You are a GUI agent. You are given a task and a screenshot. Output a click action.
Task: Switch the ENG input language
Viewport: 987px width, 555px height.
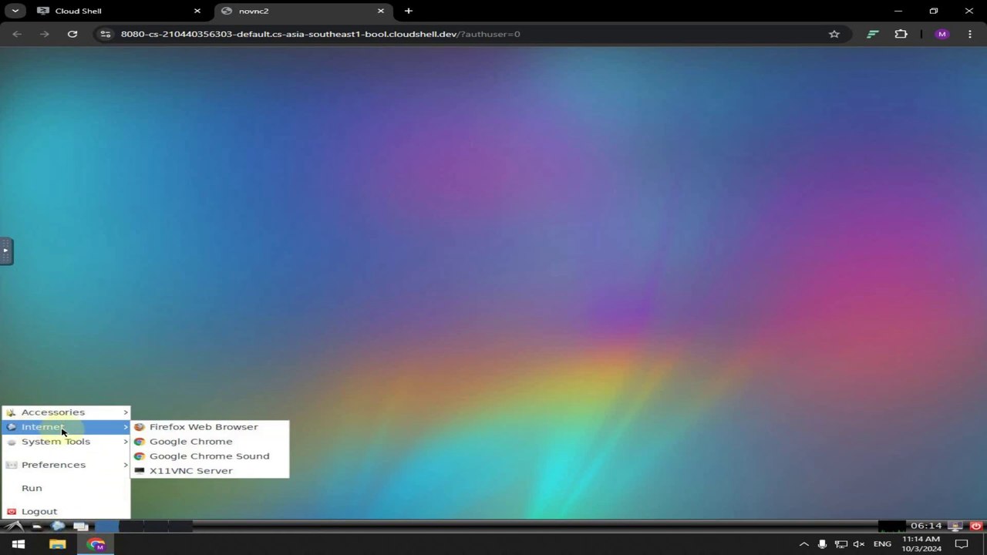point(882,544)
